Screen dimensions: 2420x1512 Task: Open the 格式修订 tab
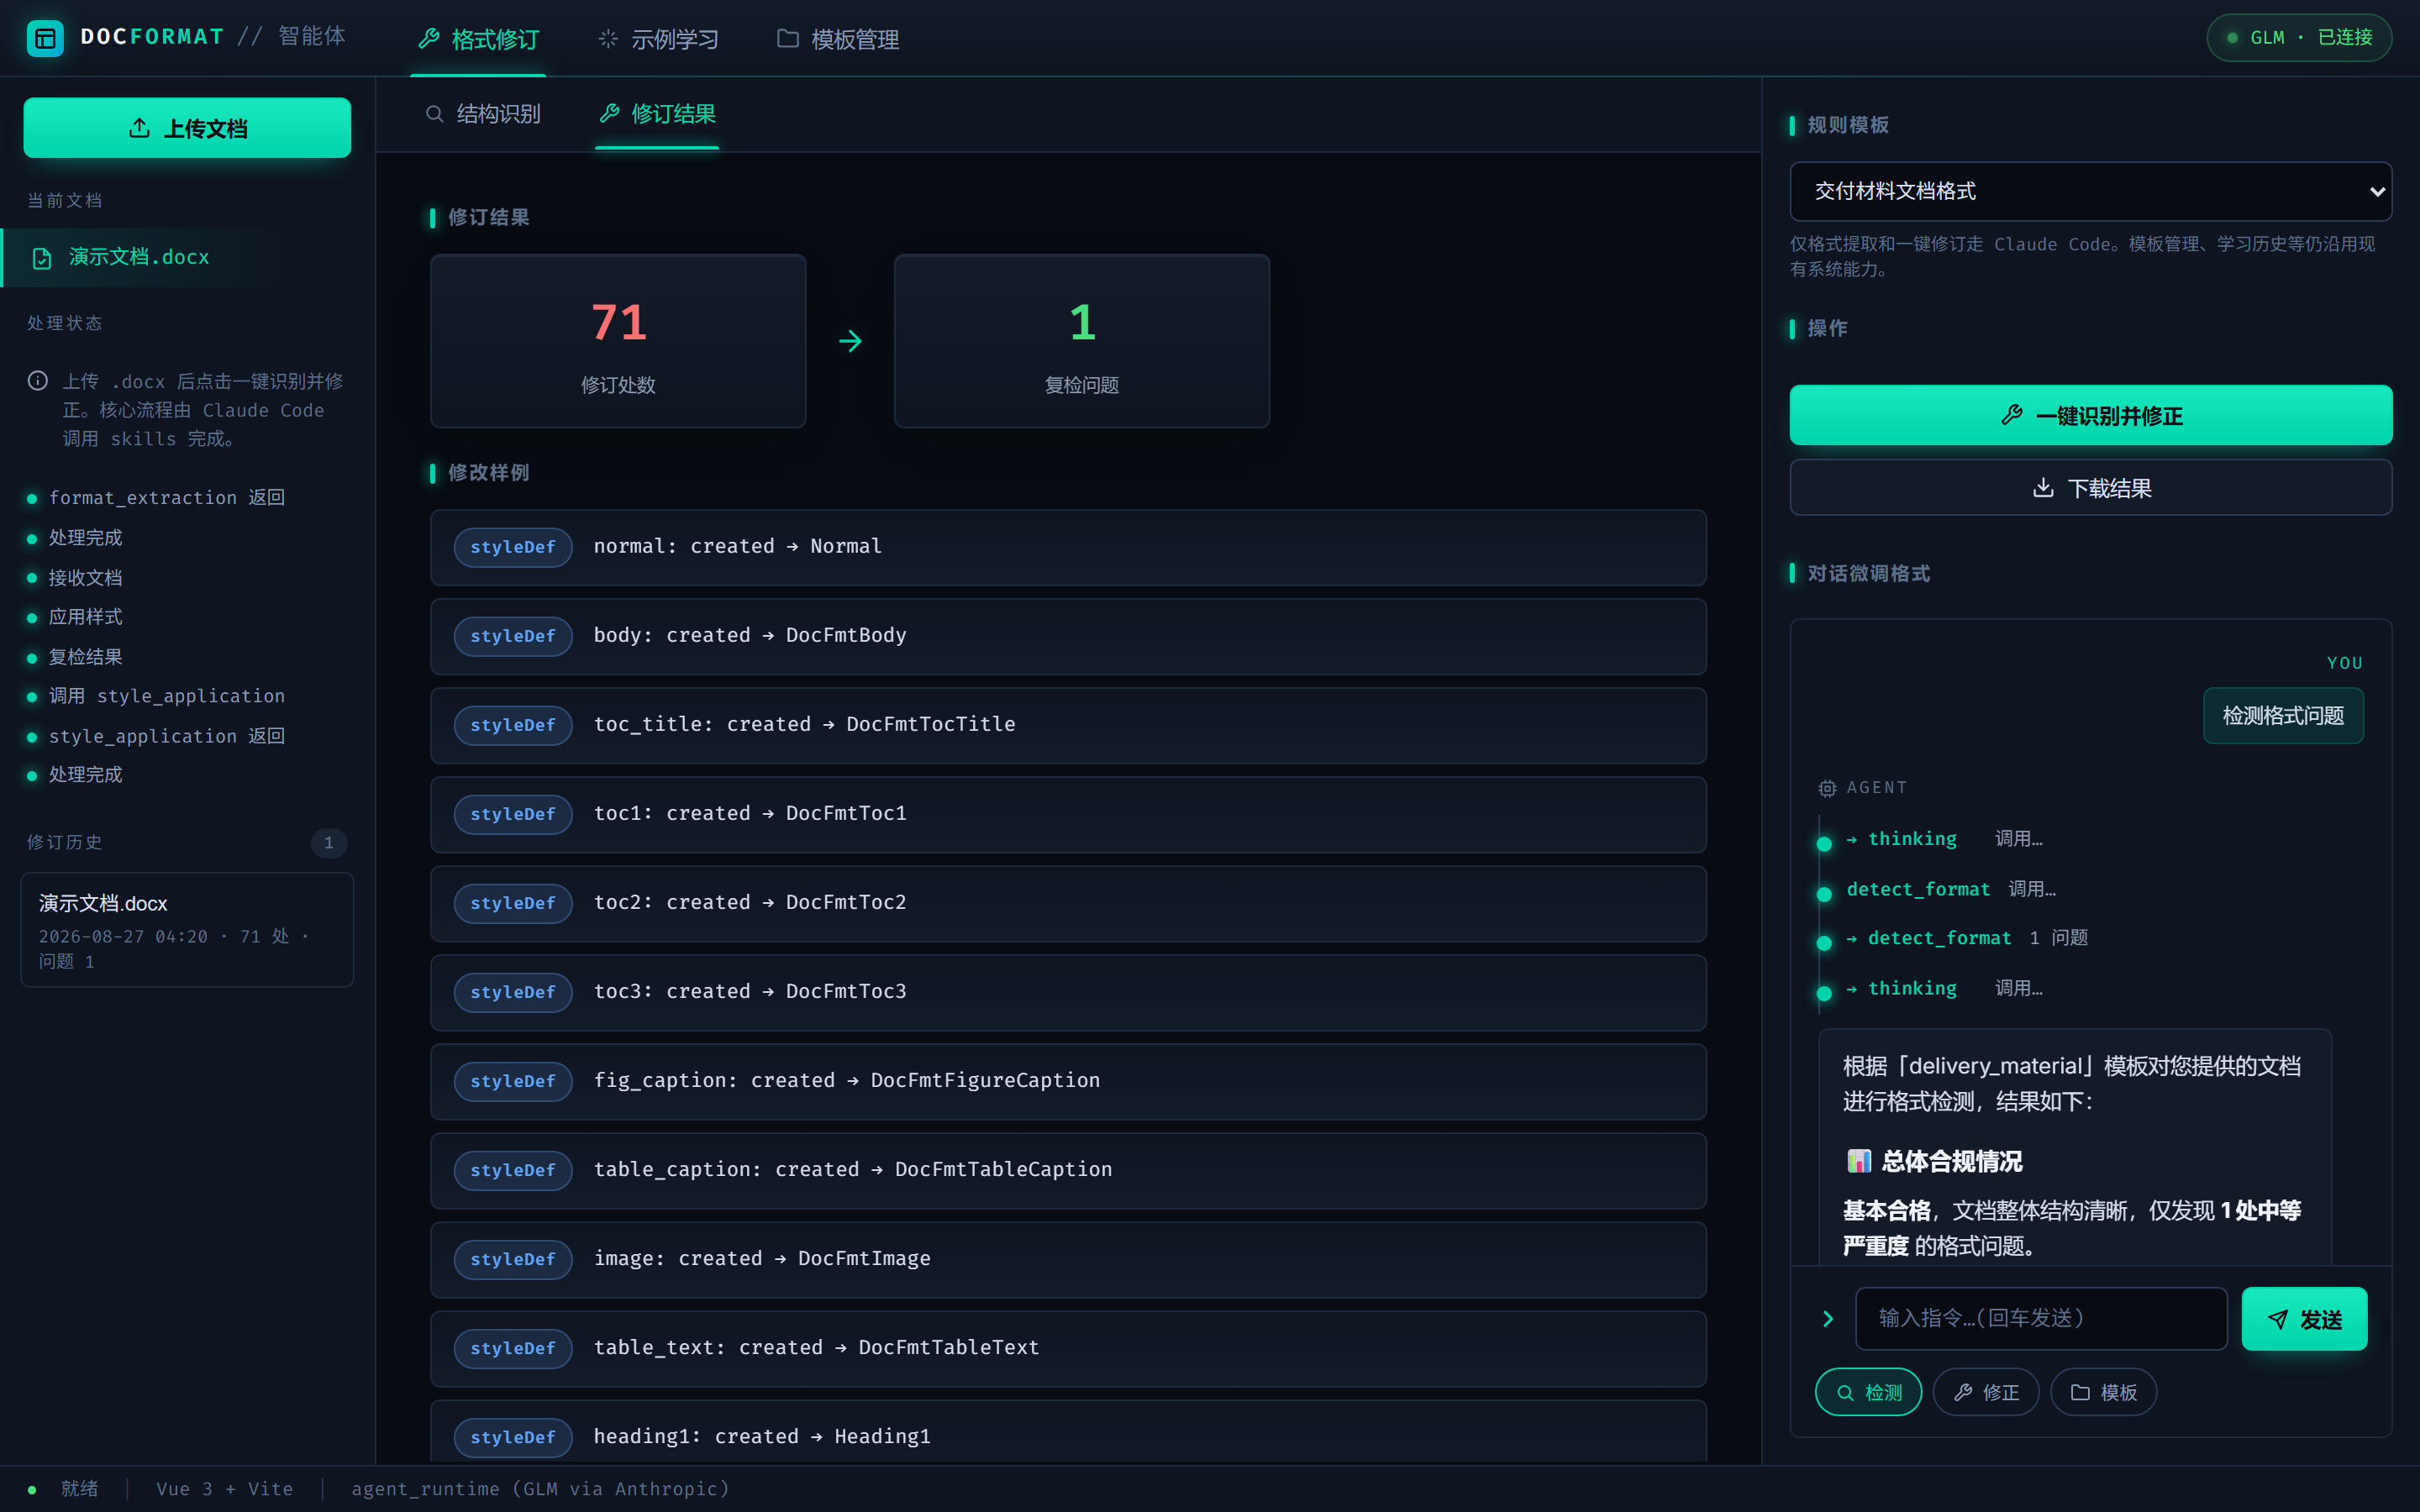point(478,39)
